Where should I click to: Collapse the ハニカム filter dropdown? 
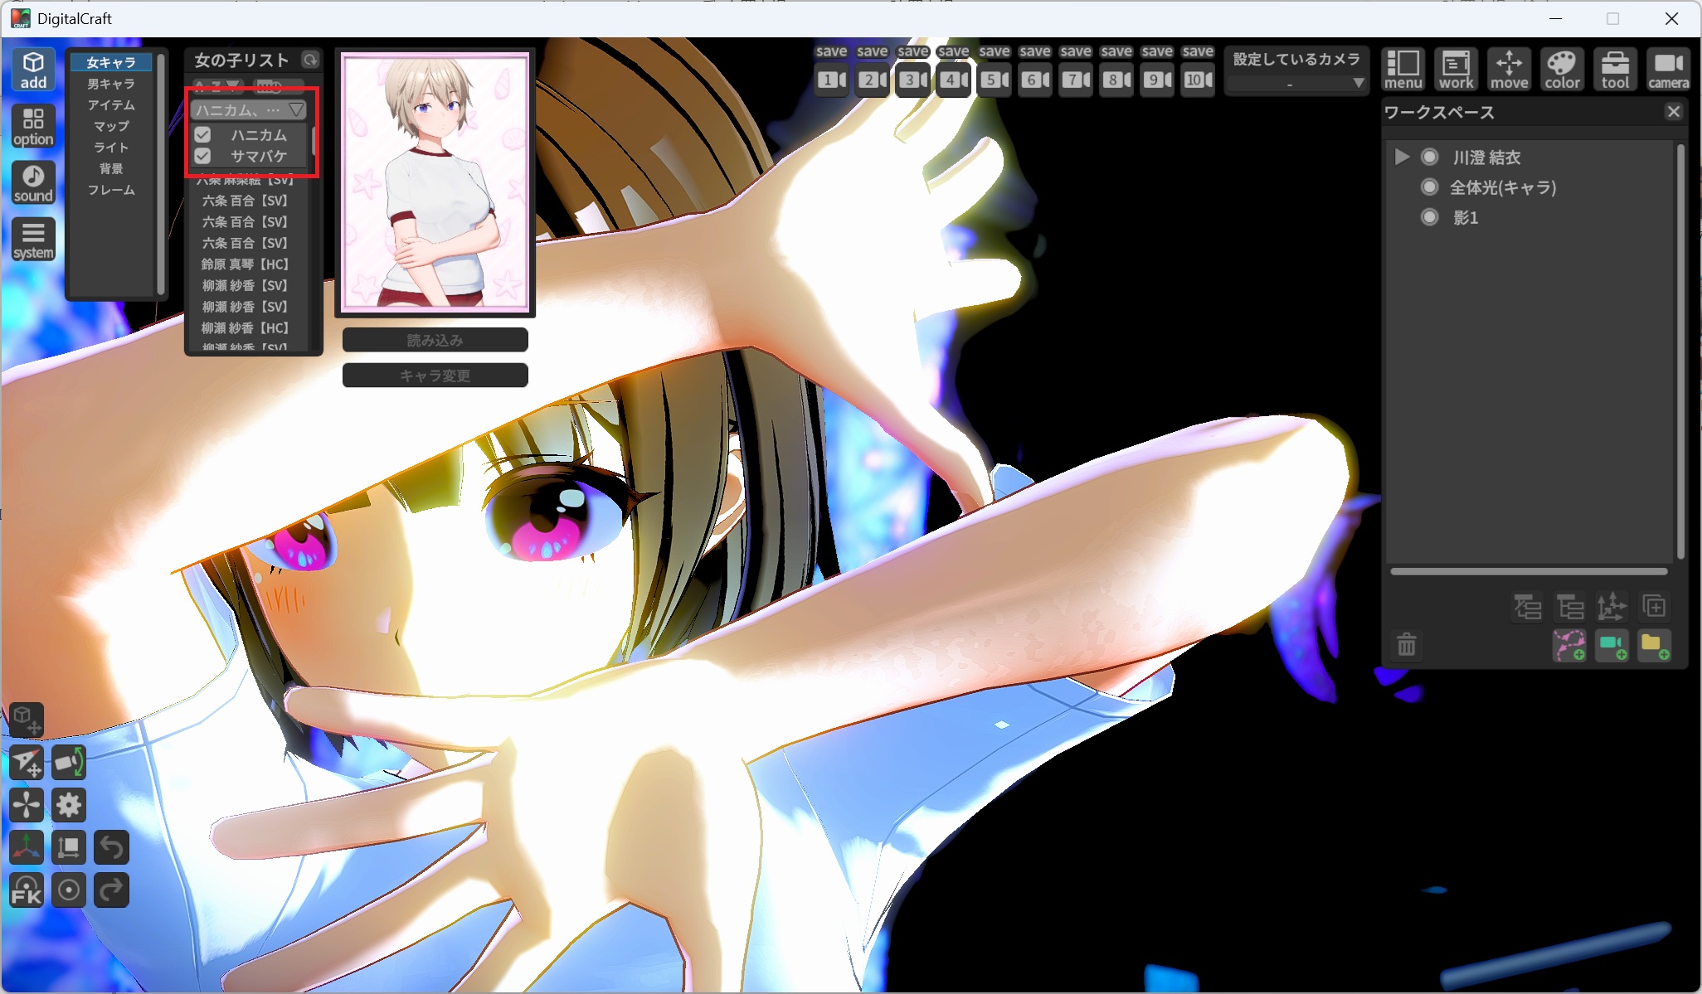(x=296, y=109)
